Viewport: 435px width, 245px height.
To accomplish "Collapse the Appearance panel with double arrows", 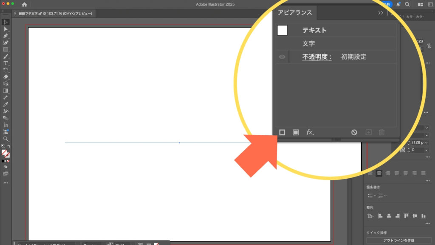I will click(381, 13).
